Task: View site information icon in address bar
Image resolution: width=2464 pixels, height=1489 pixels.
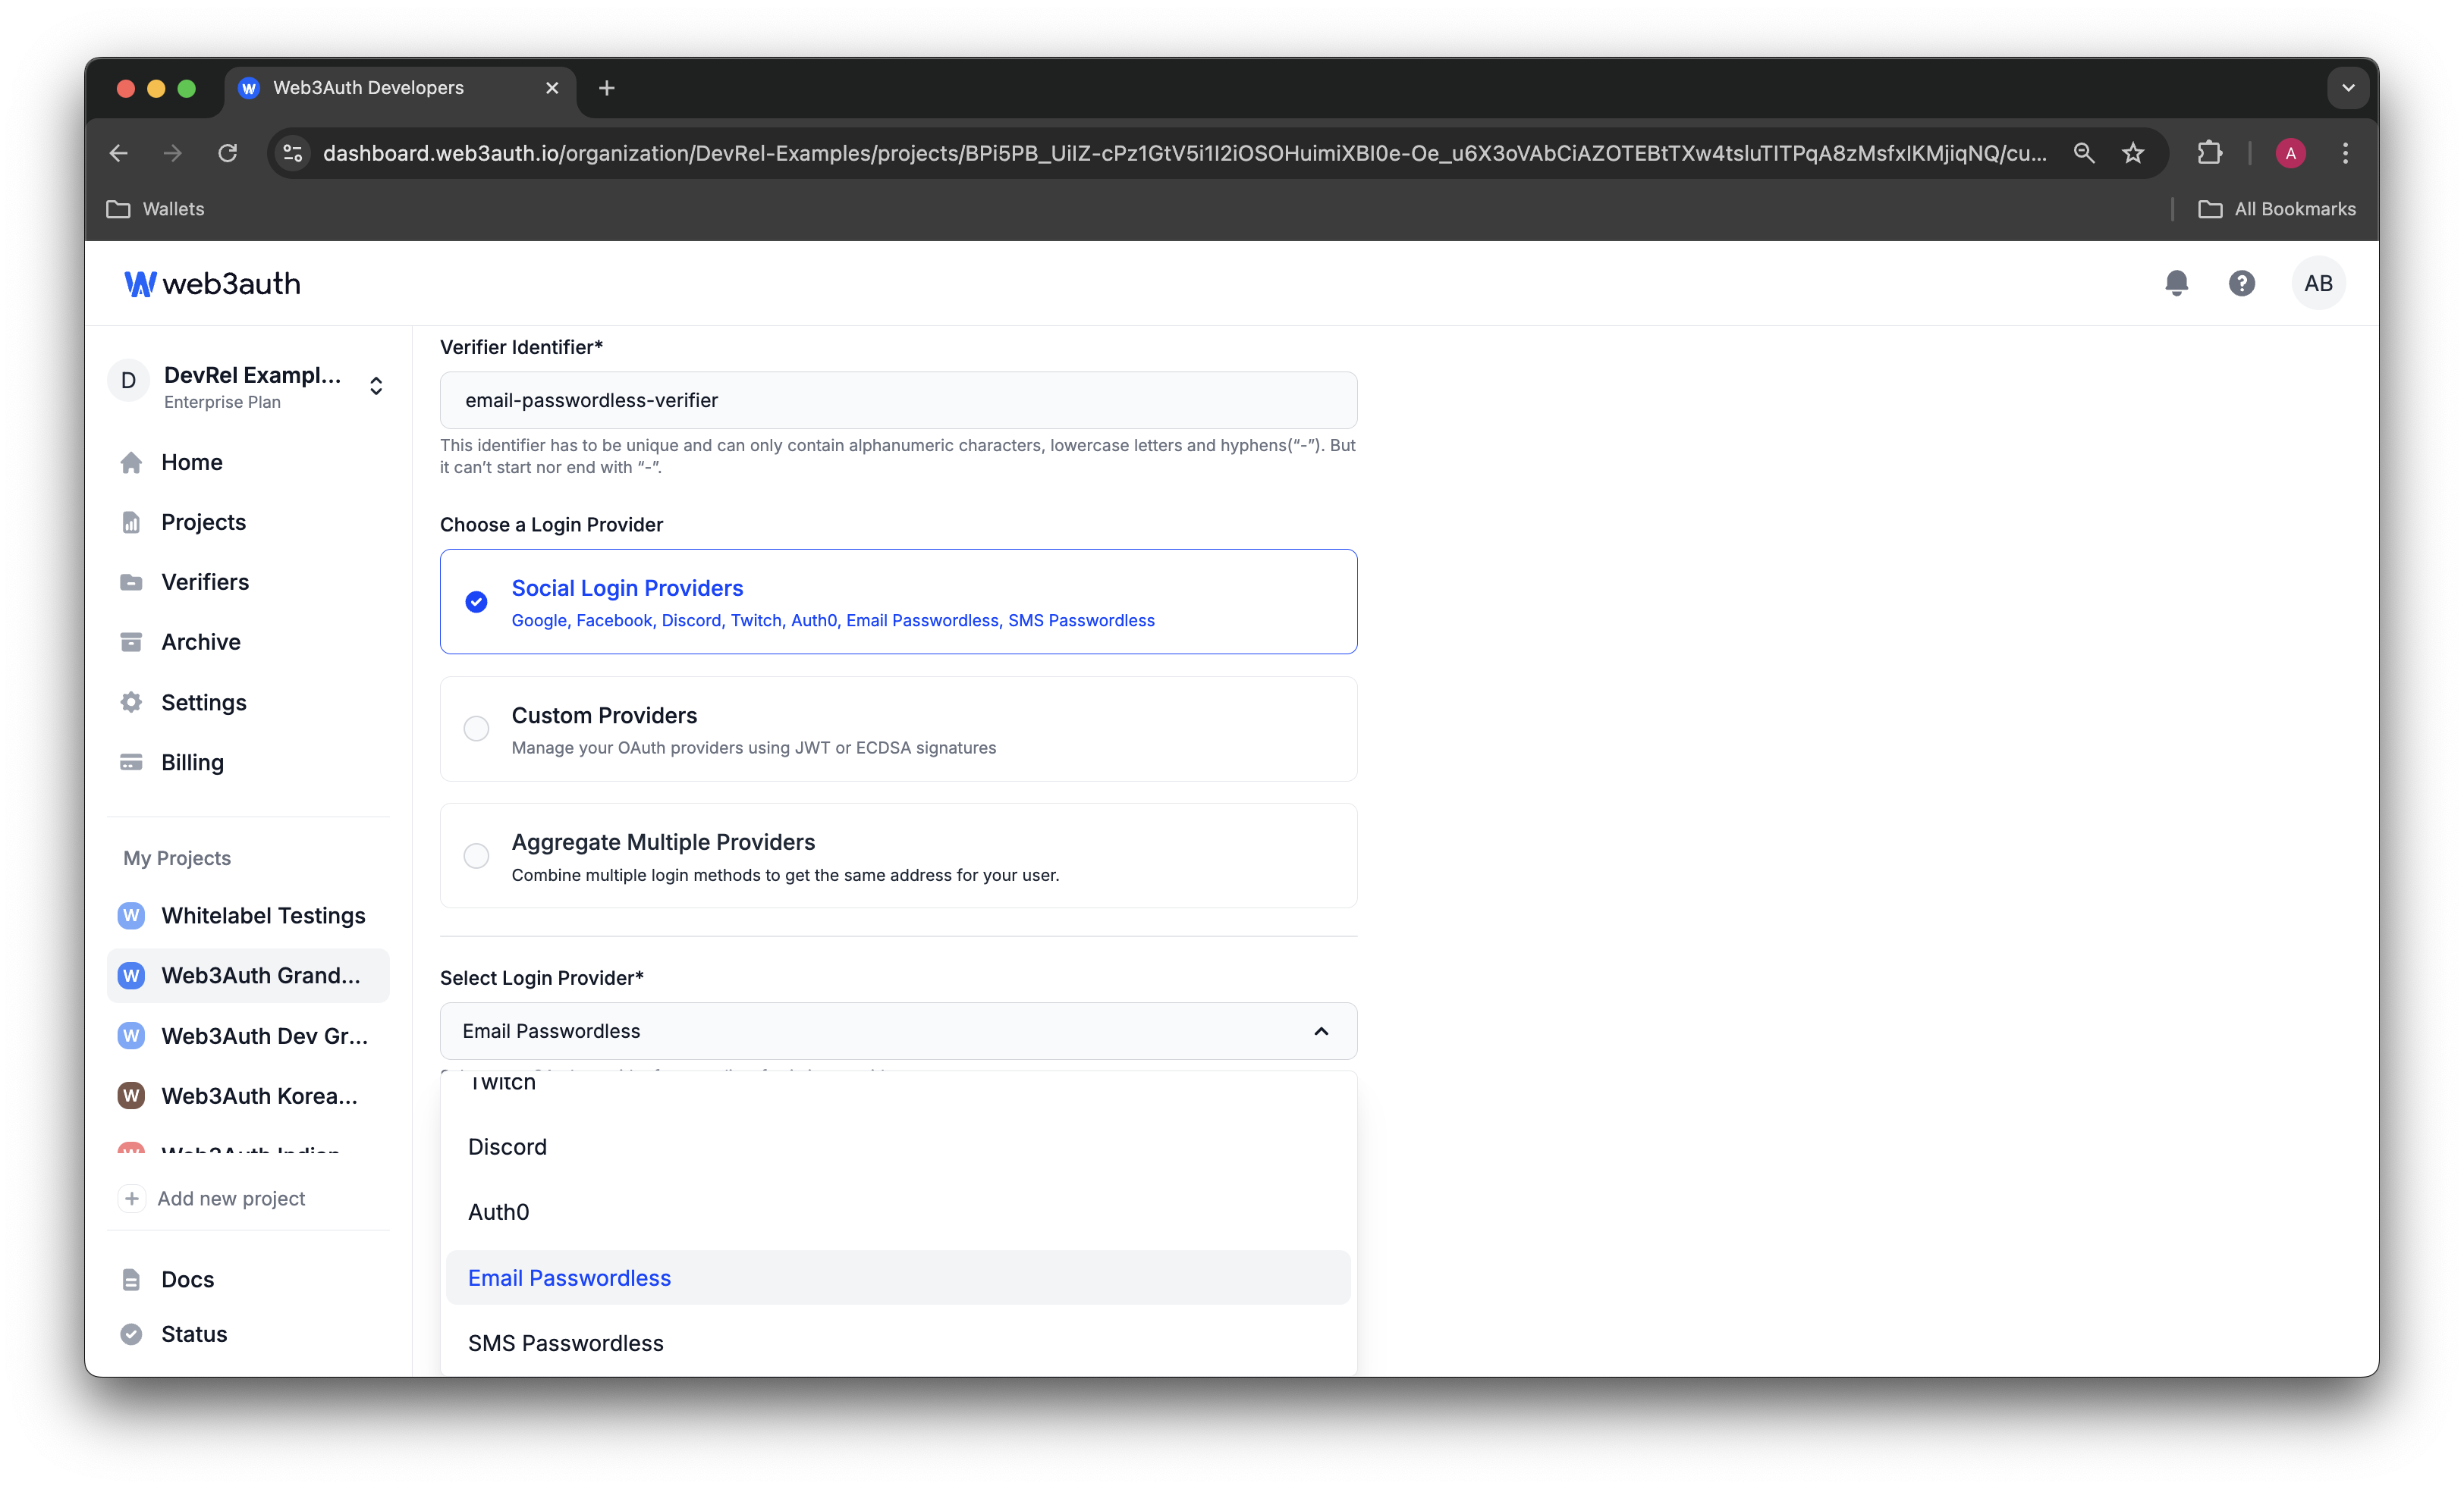Action: (293, 153)
